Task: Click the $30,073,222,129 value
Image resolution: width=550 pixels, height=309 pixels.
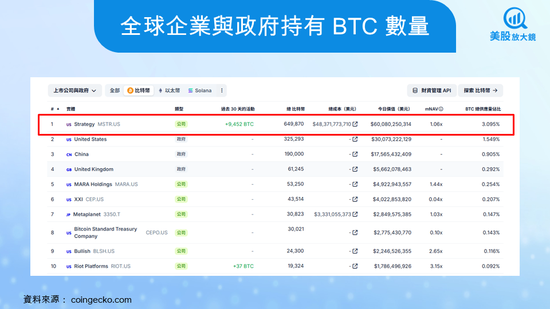Action: point(391,139)
